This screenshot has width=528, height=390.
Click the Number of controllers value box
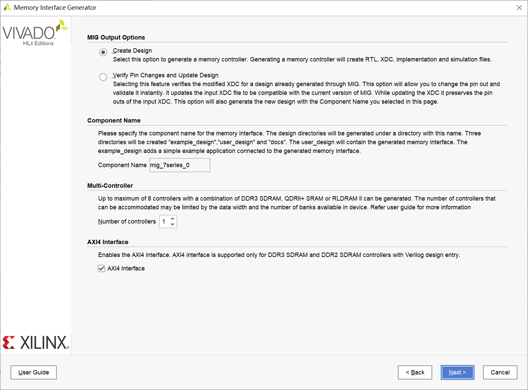pyautogui.click(x=164, y=222)
